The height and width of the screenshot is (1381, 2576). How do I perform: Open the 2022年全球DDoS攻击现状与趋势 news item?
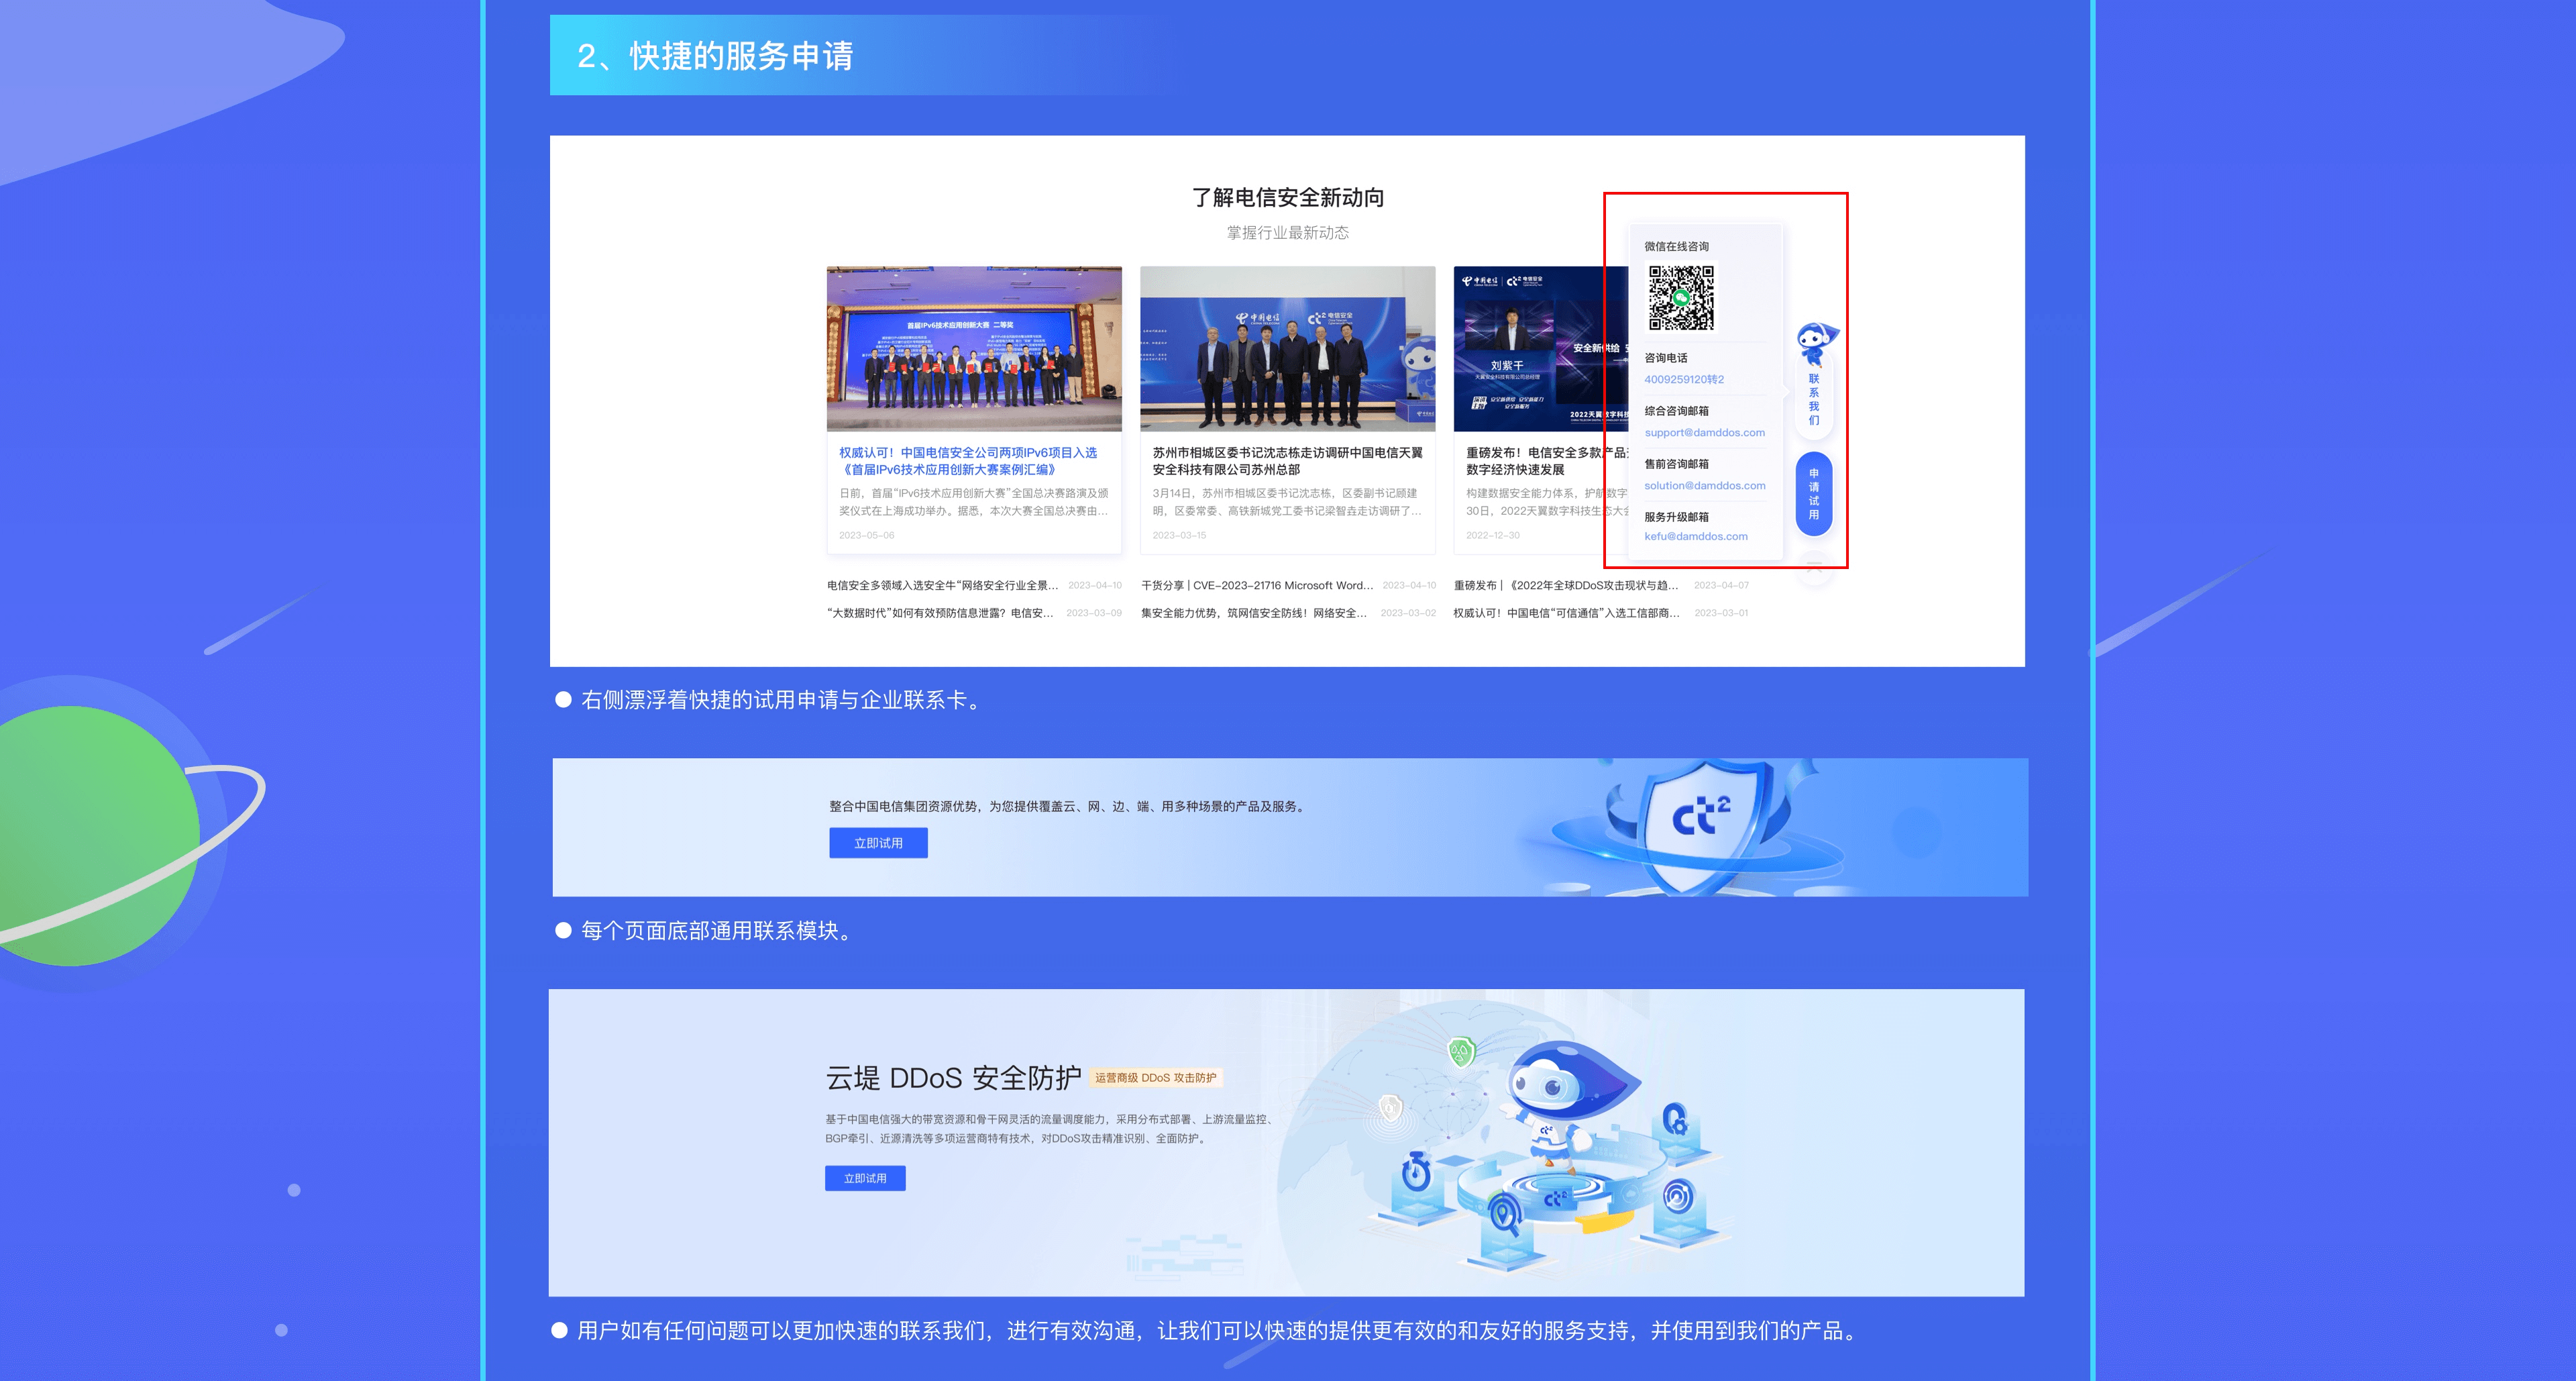1566,585
